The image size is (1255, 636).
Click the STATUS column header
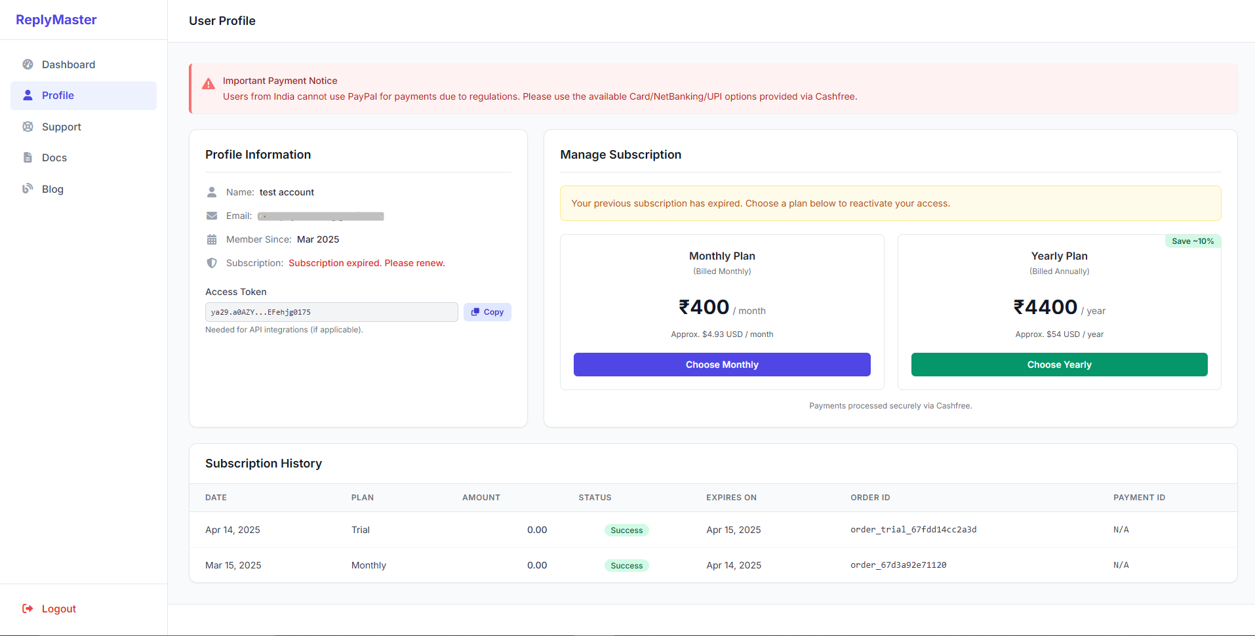(595, 498)
